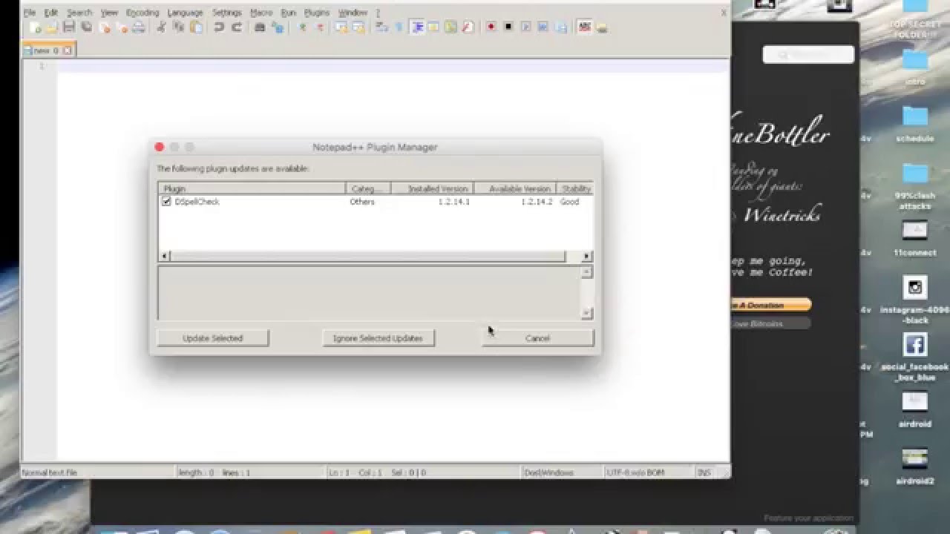Click the Zoom Out toolbar icon

tap(320, 27)
